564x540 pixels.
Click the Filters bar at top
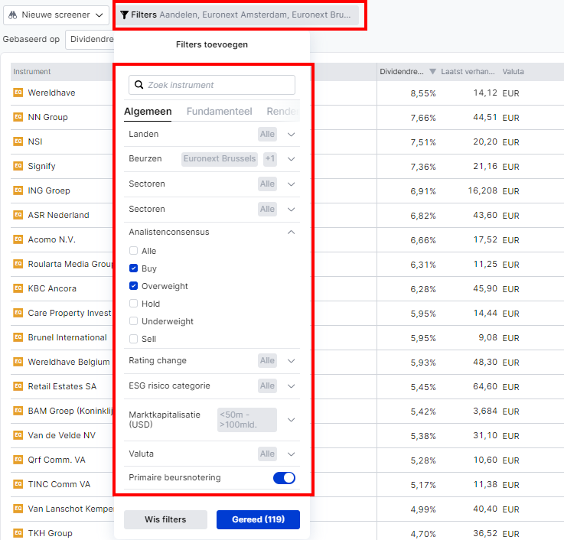(237, 15)
